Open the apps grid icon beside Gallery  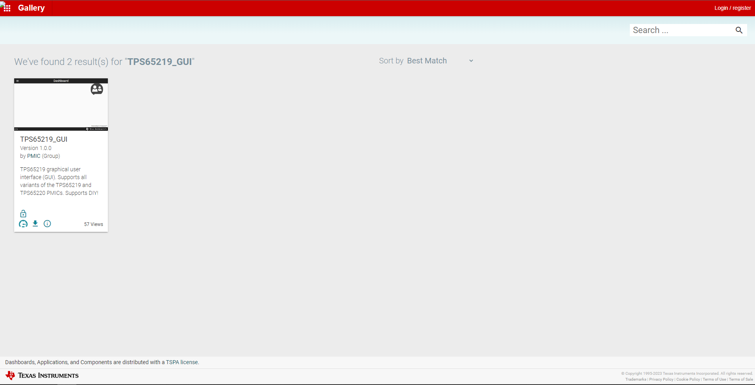point(6,7)
